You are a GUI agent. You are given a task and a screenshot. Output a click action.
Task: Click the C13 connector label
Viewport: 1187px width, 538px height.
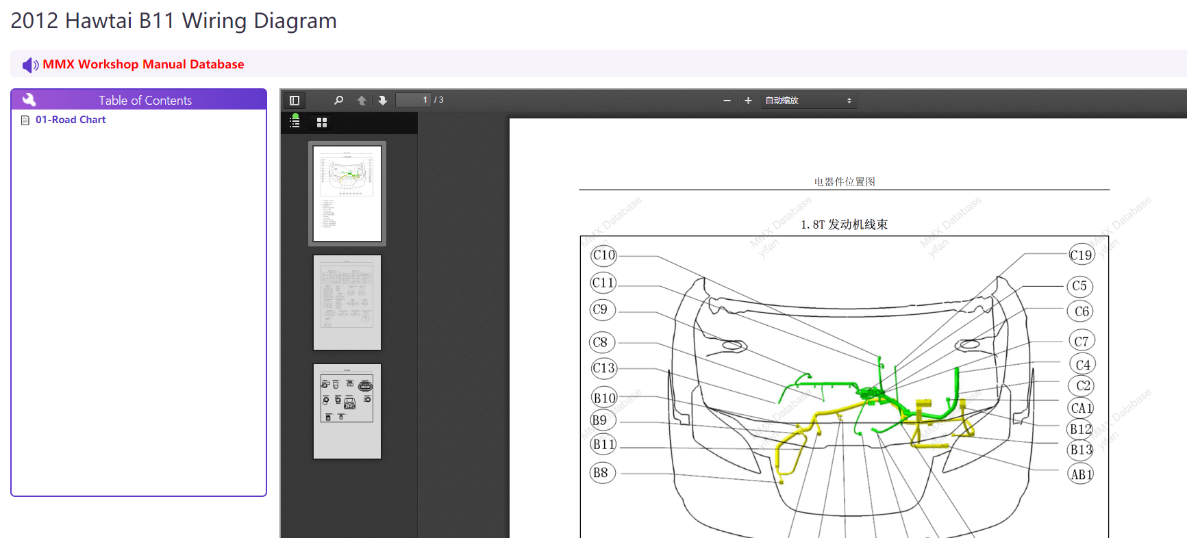coord(603,368)
